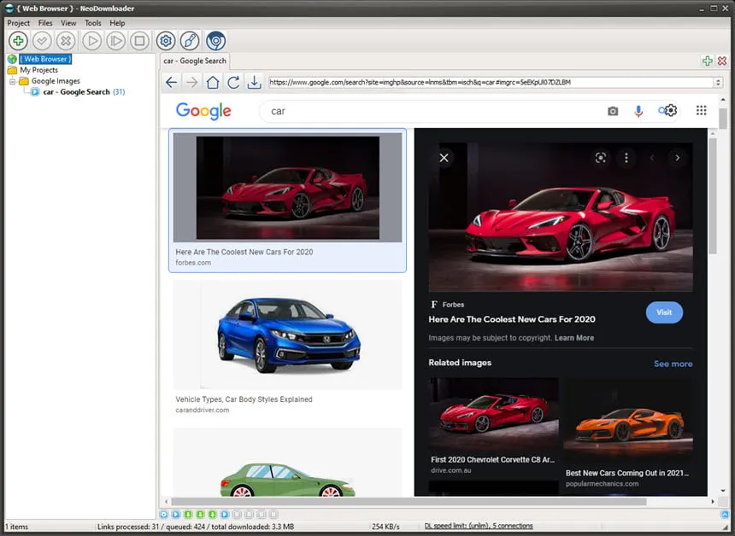
Task: Go back with the browser back arrow
Action: (172, 83)
